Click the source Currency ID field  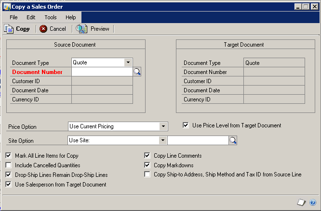[x=102, y=99]
